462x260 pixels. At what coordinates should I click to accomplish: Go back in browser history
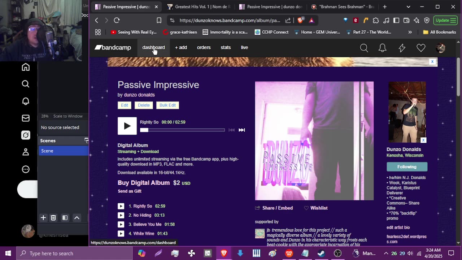point(96,20)
